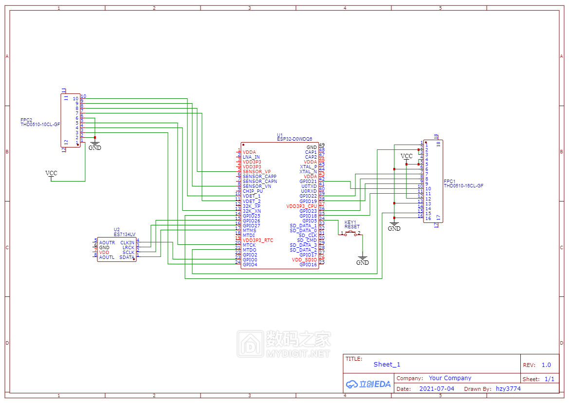
Task: Select the GPIO4 pin label
Action: coord(250,264)
